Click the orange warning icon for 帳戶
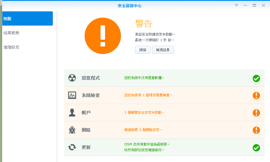 click(256, 113)
